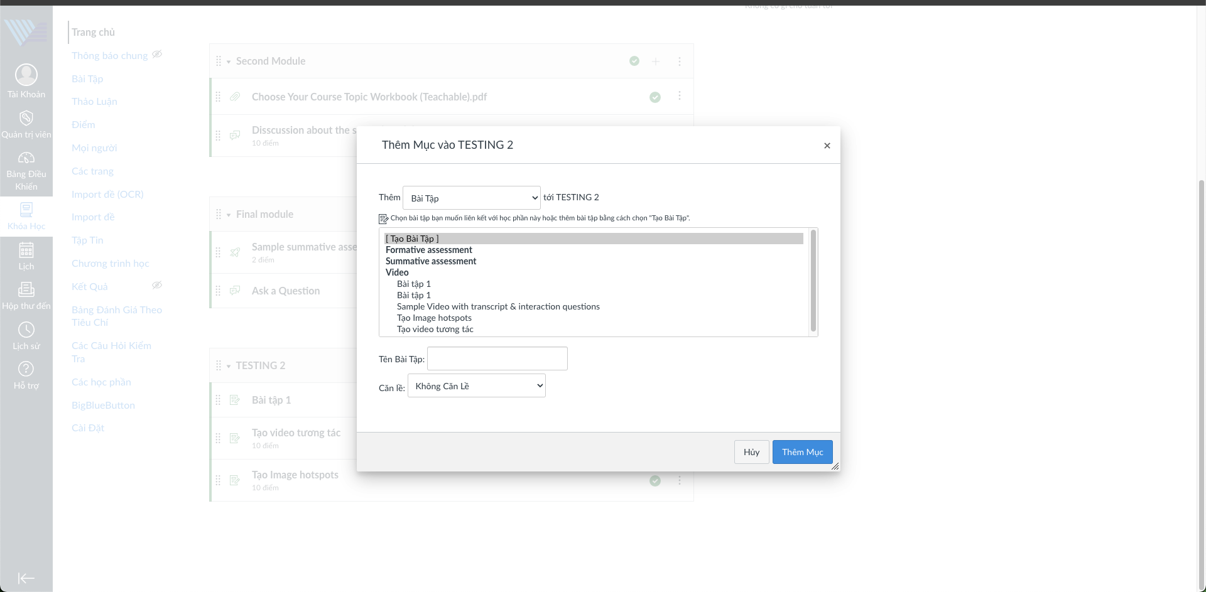
Task: Toggle published status of Second Module
Action: [x=634, y=61]
